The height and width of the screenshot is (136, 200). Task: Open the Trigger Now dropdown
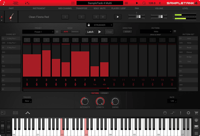[27, 101]
